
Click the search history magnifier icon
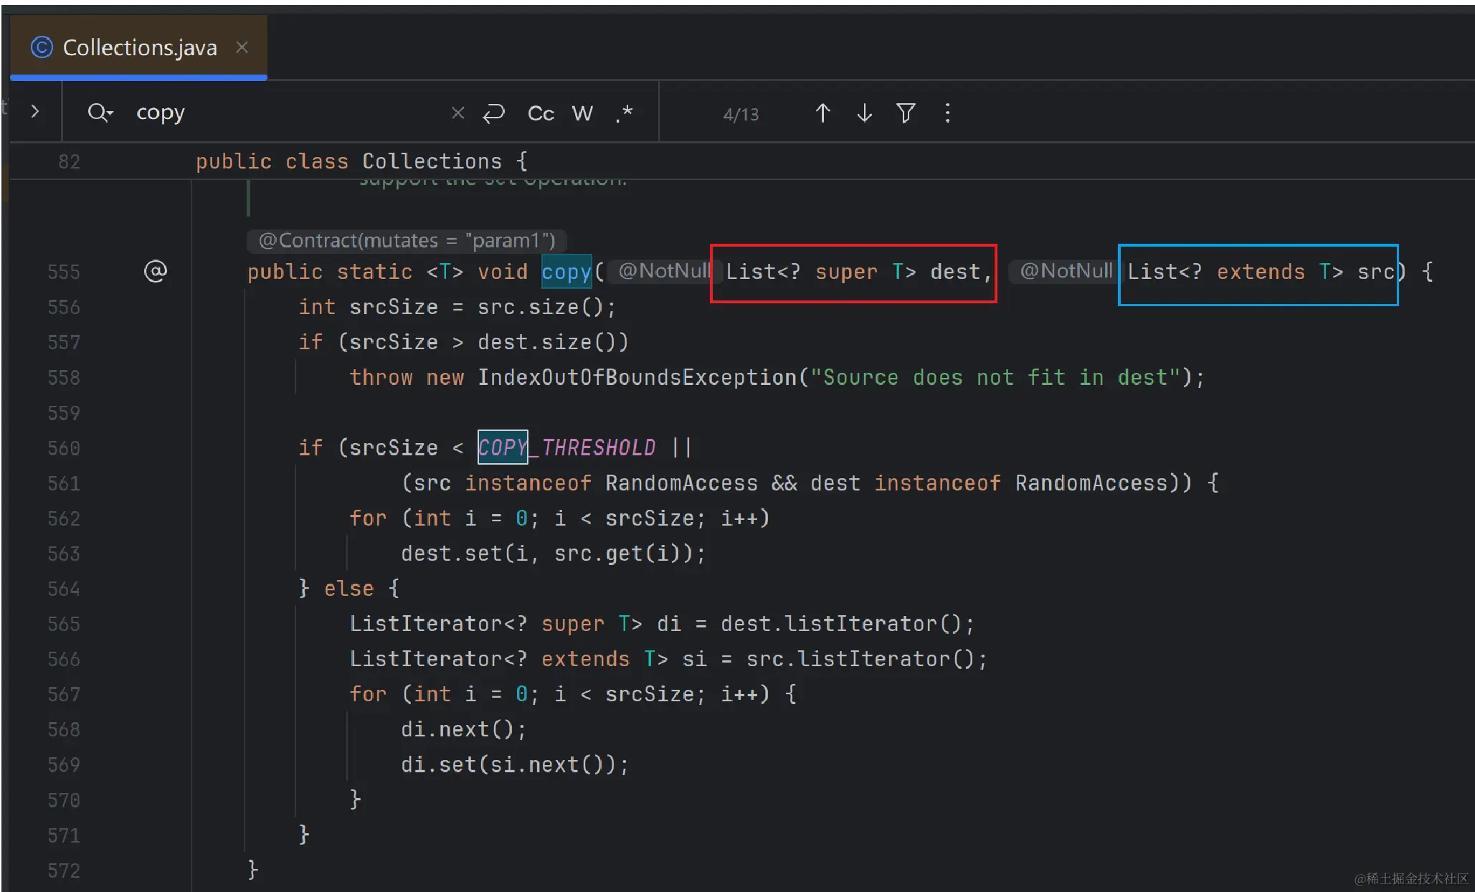[x=99, y=113]
